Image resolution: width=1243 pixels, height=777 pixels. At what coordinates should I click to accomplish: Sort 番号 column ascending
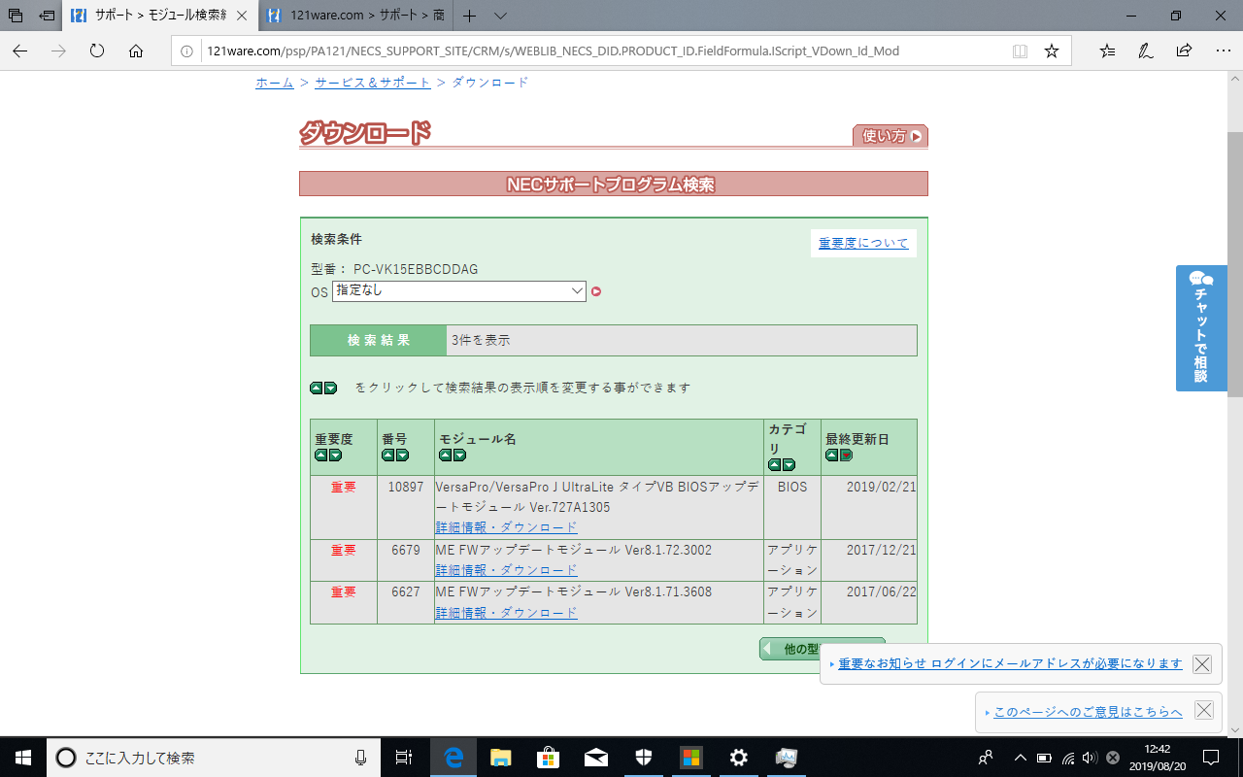pos(387,456)
